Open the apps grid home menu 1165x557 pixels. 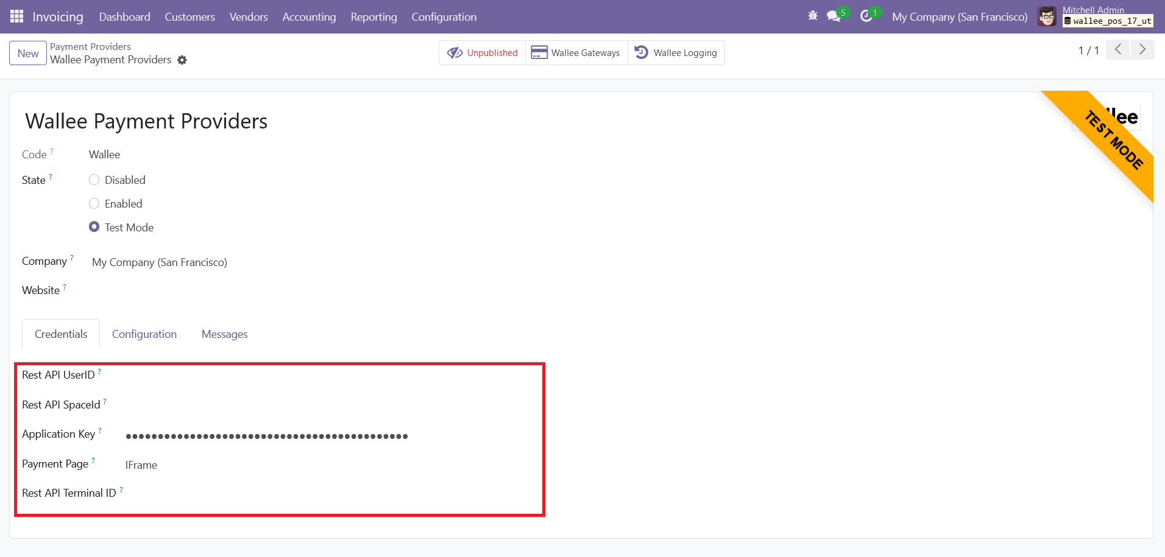click(16, 16)
